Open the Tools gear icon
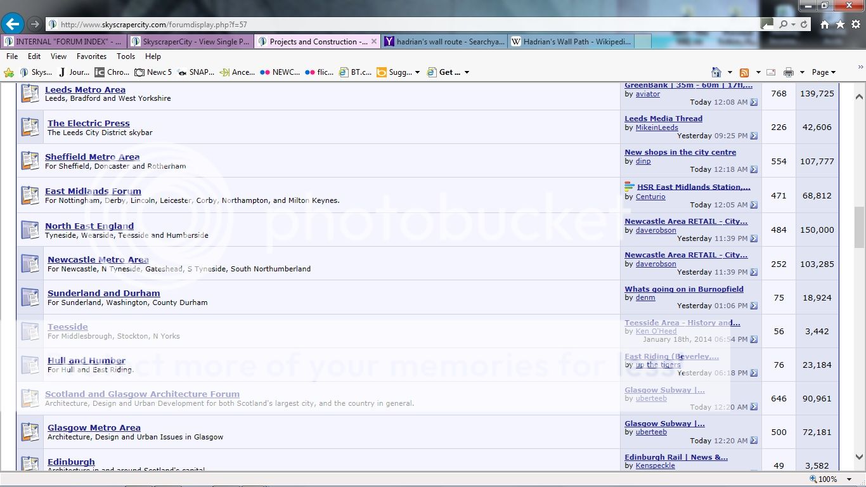 click(x=855, y=25)
